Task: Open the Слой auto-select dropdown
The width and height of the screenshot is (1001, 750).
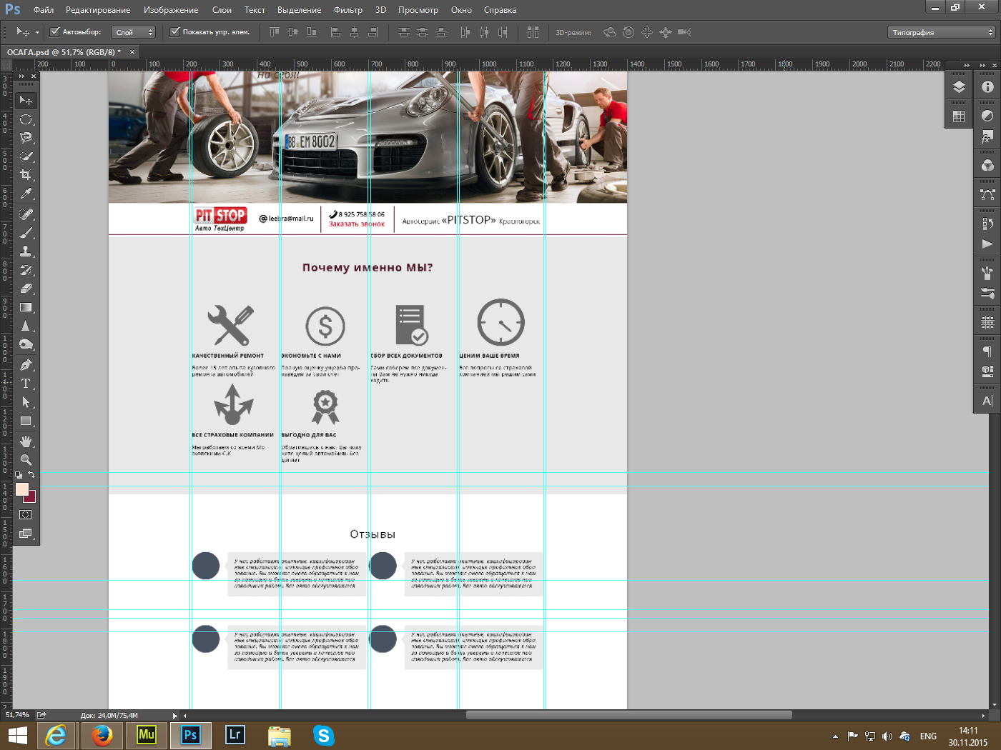Action: (134, 32)
